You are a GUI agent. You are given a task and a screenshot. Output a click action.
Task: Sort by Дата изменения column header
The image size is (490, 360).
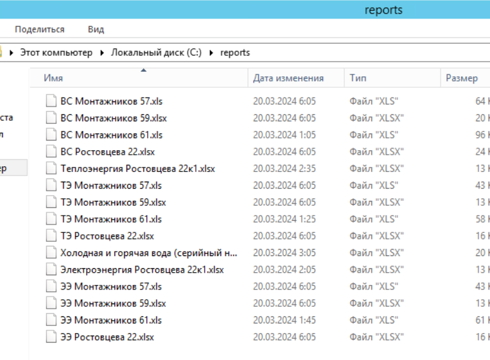click(x=288, y=78)
